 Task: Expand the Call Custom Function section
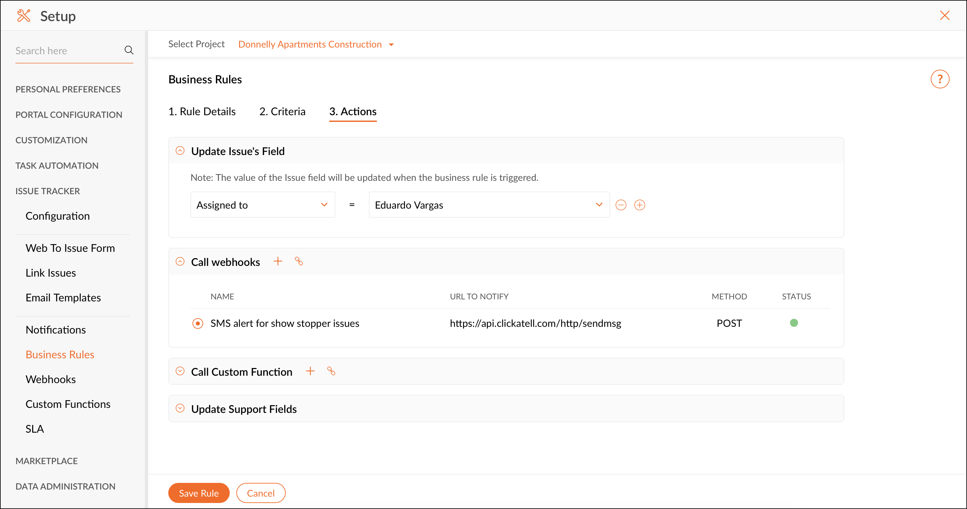point(180,371)
